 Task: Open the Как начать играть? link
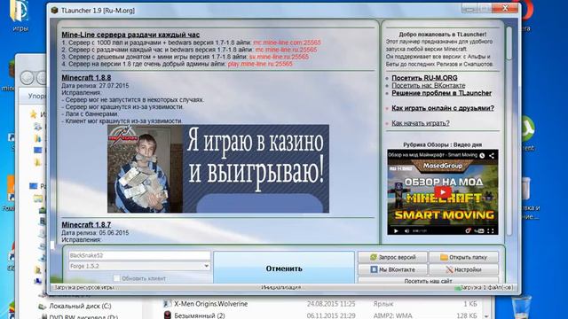pyautogui.click(x=420, y=123)
